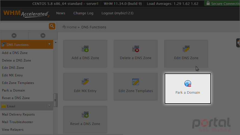This screenshot has width=240, height=135.
Task: Collapse the DNS Functions section arrow
Action: click(x=49, y=44)
